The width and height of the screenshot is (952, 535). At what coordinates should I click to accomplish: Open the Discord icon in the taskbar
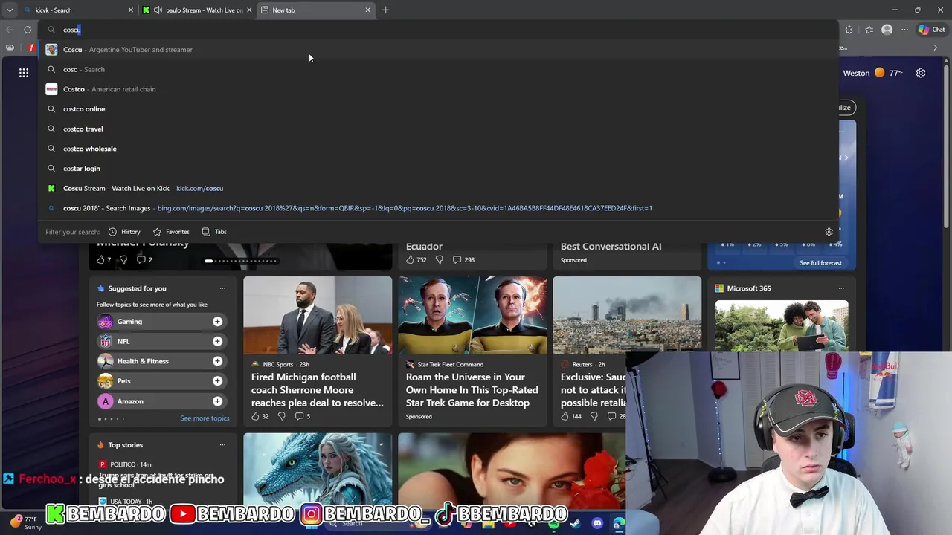597,524
